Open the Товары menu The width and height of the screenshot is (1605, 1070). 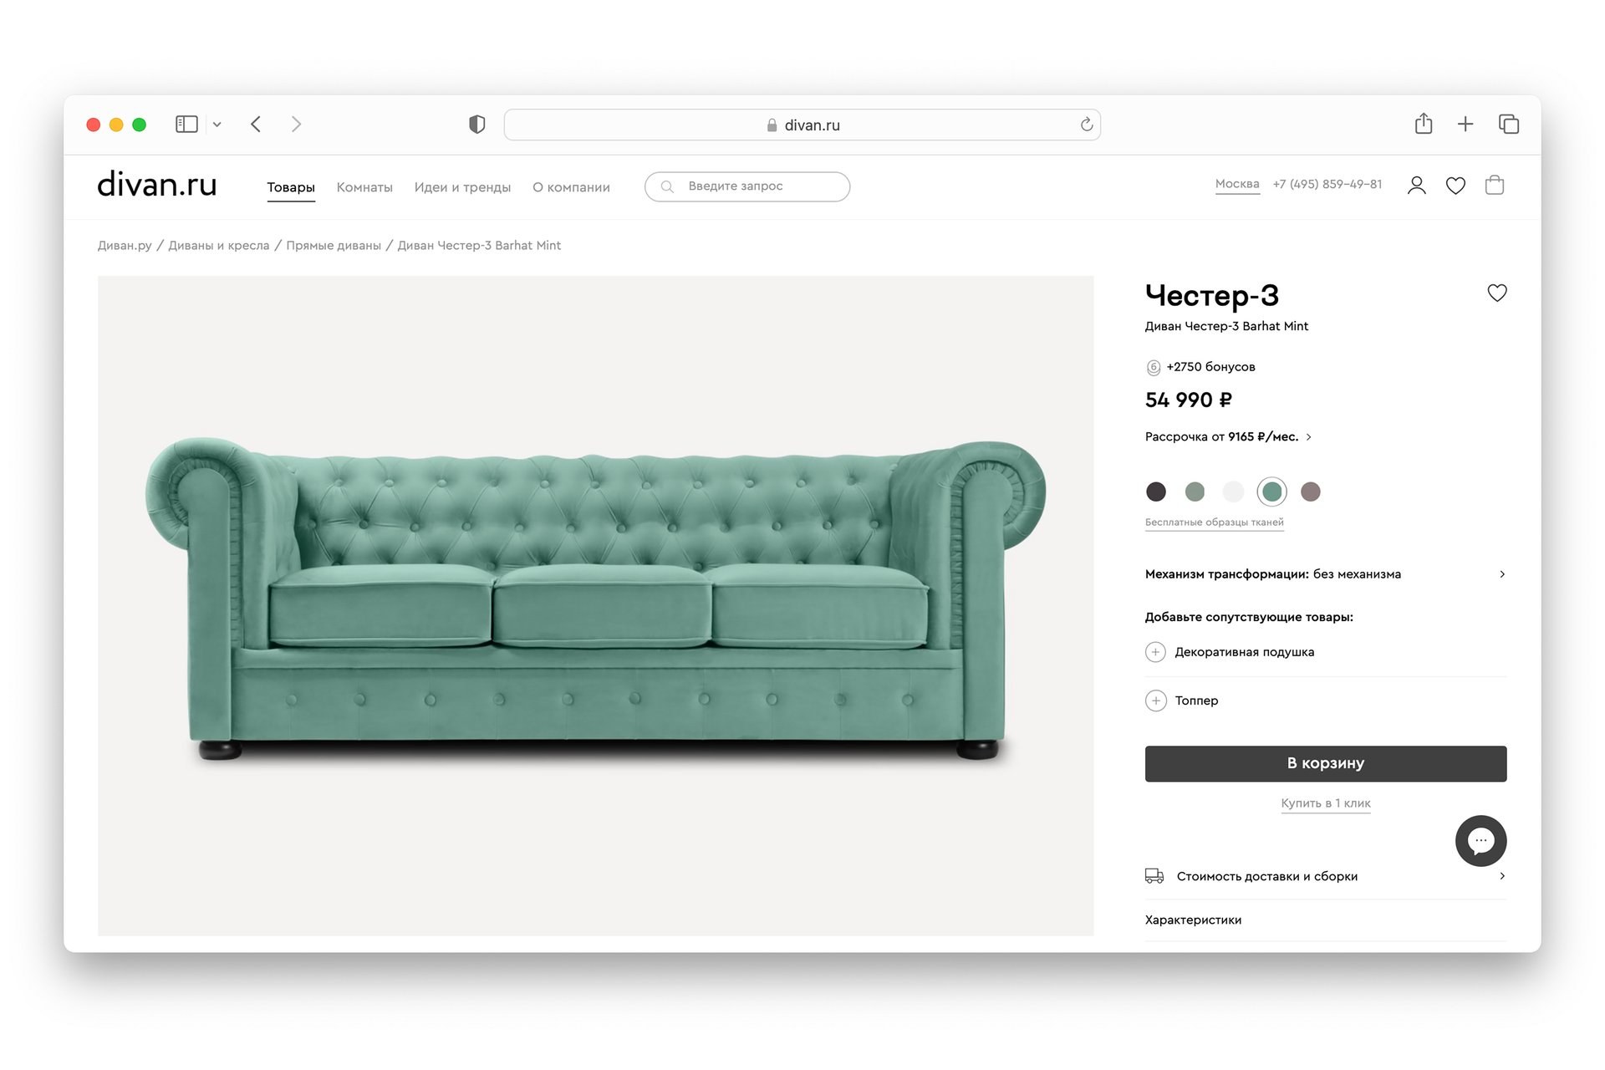pos(290,187)
